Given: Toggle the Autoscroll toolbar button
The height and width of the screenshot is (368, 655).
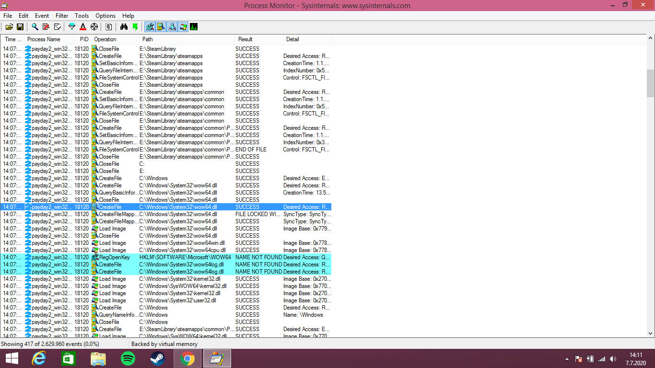Looking at the screenshot, I should [46, 27].
